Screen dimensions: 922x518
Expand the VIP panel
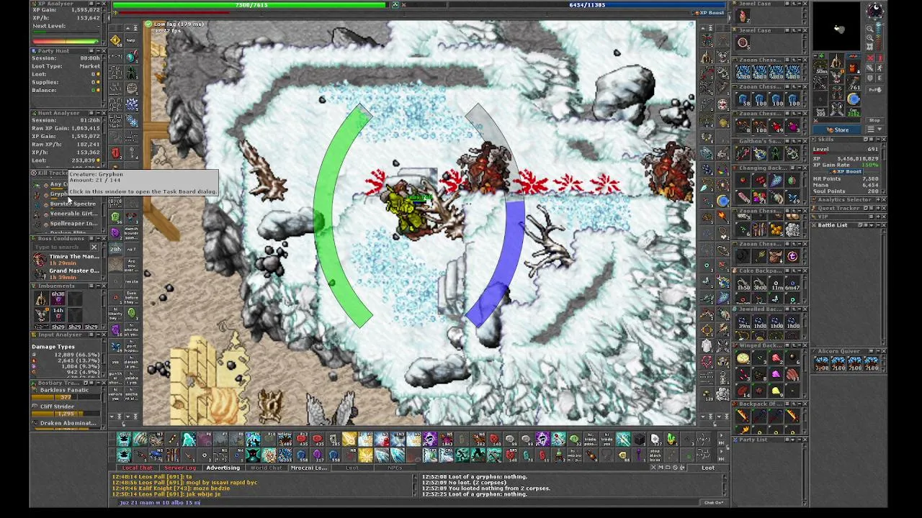pos(878,217)
